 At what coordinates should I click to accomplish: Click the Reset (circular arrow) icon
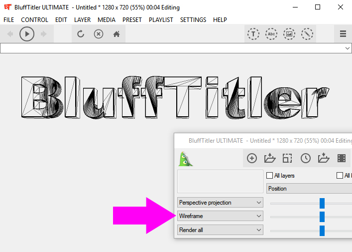(81, 34)
